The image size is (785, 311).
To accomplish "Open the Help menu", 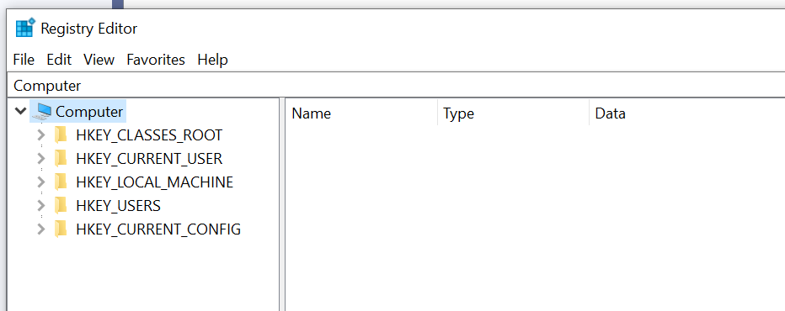I will point(213,60).
